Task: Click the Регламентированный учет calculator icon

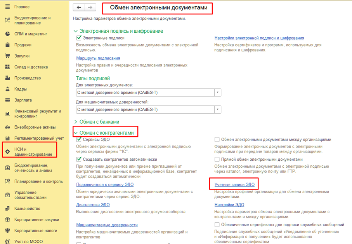Action: click(x=7, y=138)
